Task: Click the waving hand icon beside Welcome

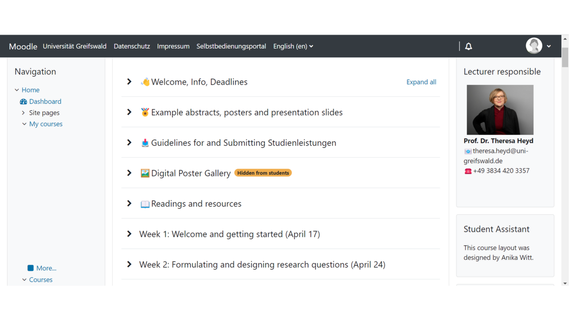Action: 145,82
